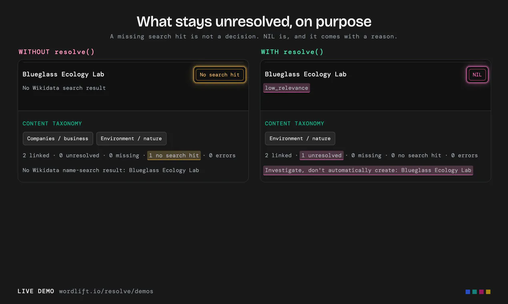The width and height of the screenshot is (508, 304).
Task: Click the 'WITHOUT resolve()' heading
Action: click(57, 52)
